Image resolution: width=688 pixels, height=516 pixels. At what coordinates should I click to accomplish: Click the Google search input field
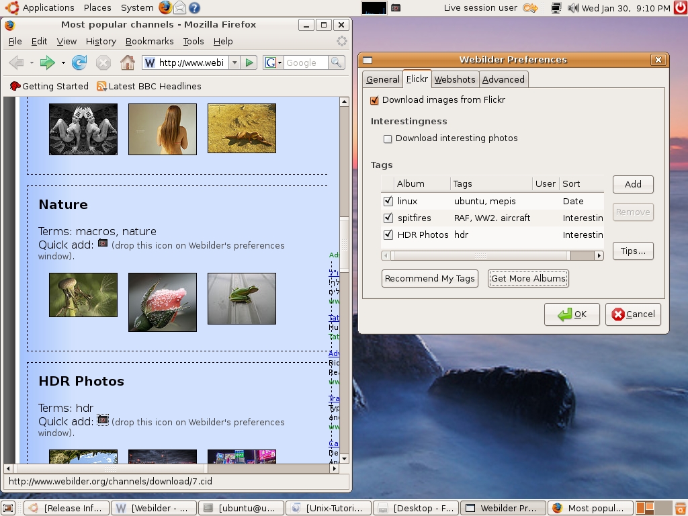click(x=306, y=62)
